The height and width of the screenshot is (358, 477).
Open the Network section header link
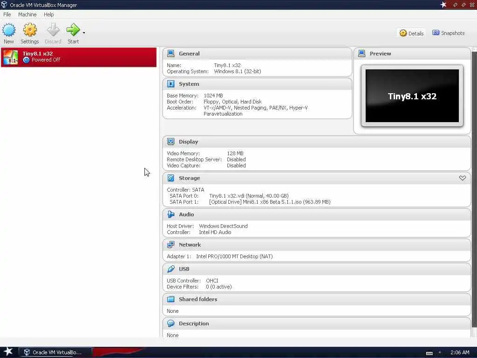click(190, 245)
